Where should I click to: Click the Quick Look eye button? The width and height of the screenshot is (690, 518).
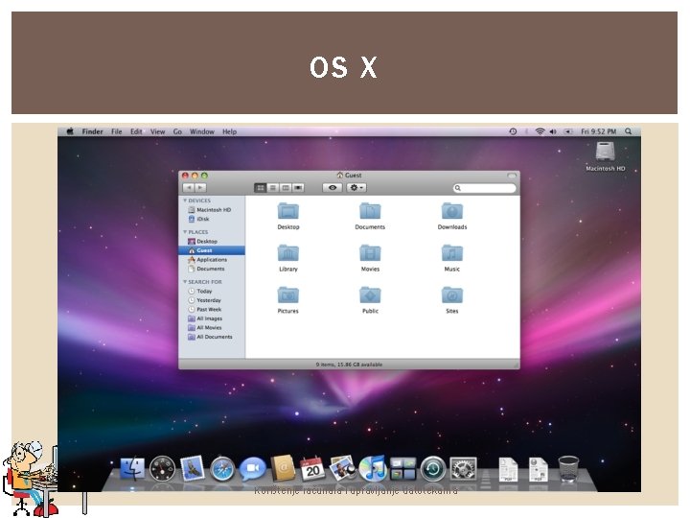click(333, 188)
